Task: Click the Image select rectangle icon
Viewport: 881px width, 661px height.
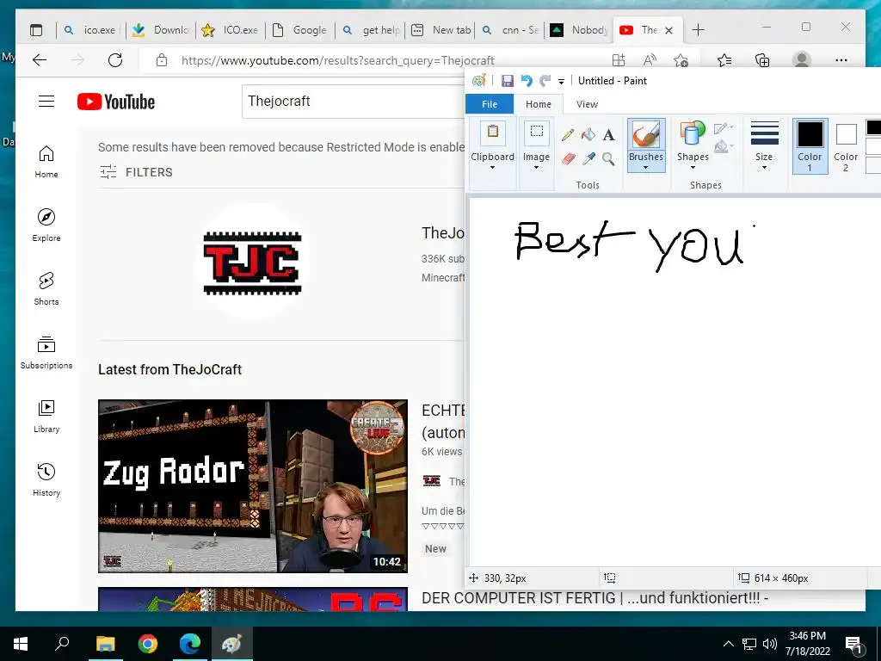Action: pyautogui.click(x=537, y=133)
